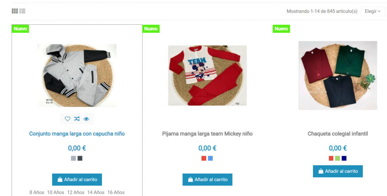Add Conjunto manga larga to cart
Viewport: 387px width, 196px height.
click(77, 180)
